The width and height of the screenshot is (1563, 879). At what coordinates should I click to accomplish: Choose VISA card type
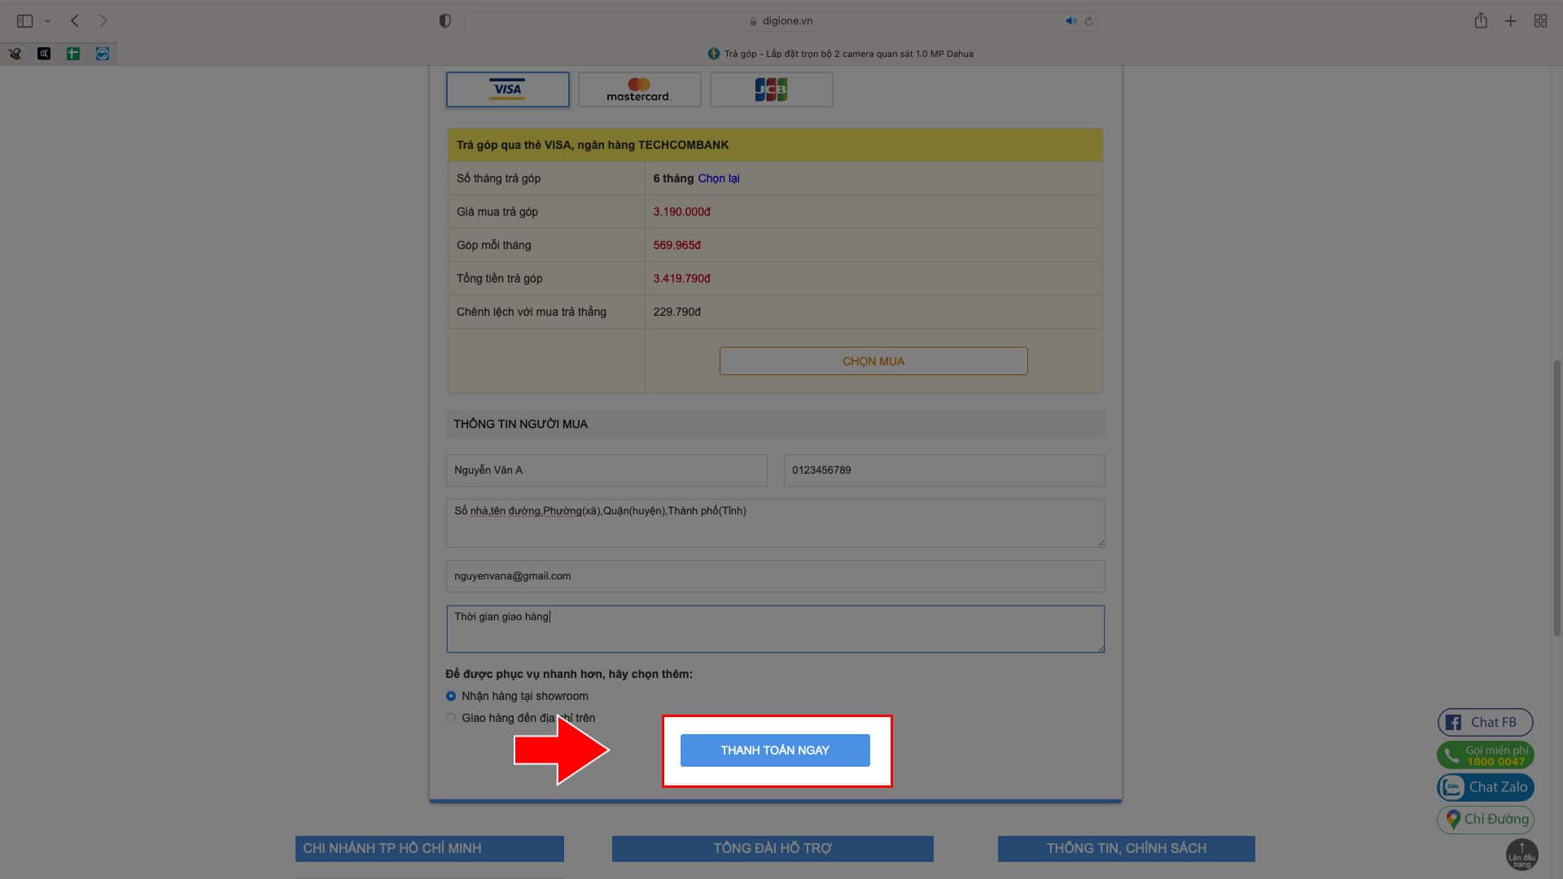(507, 90)
